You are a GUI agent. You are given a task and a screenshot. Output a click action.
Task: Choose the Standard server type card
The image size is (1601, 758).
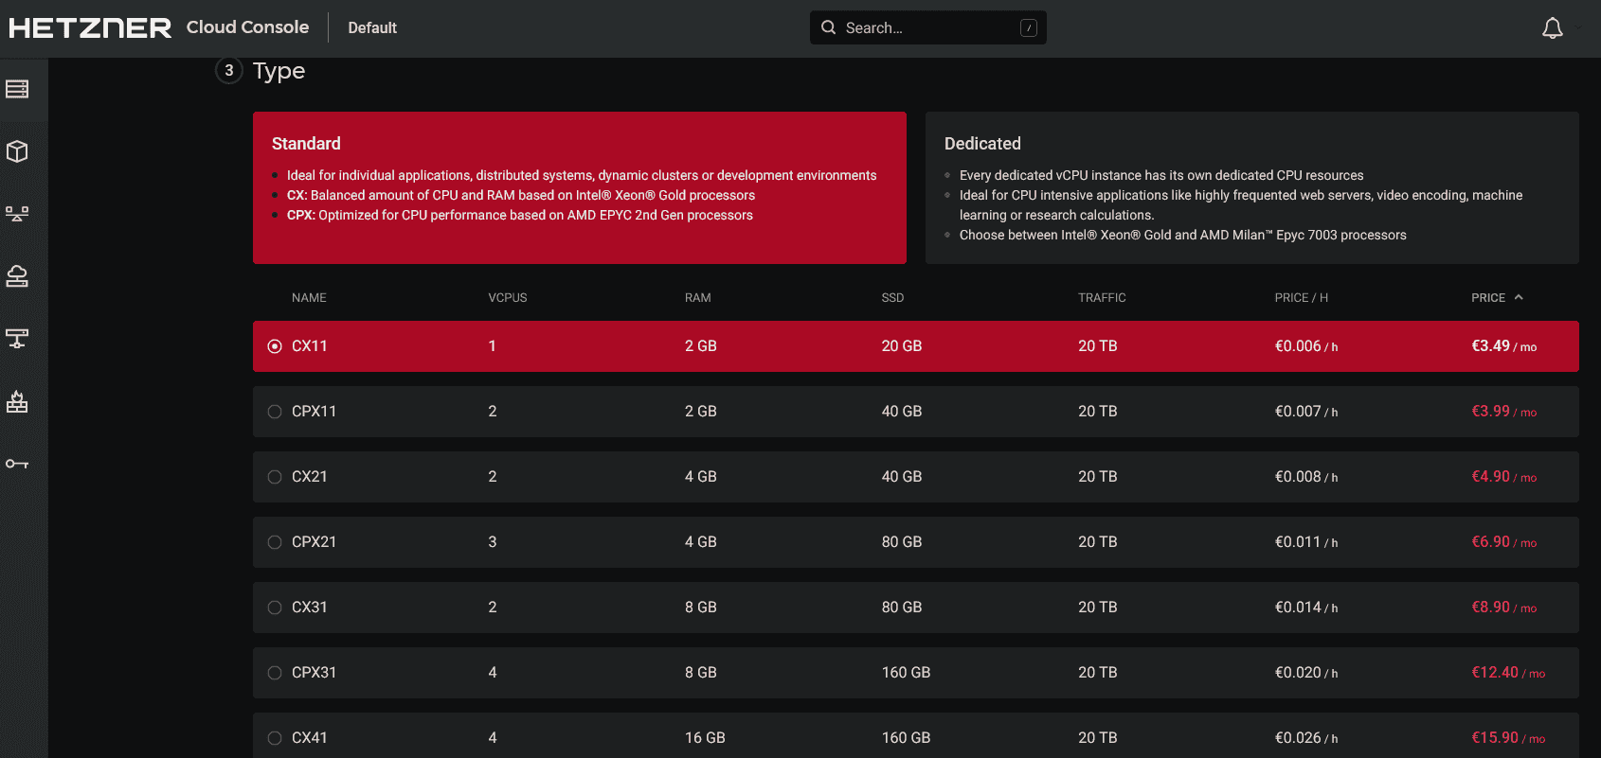coord(580,187)
